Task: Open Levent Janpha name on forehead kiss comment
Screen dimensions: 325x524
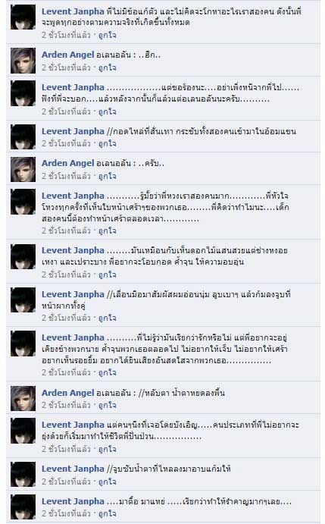Action: click(73, 294)
